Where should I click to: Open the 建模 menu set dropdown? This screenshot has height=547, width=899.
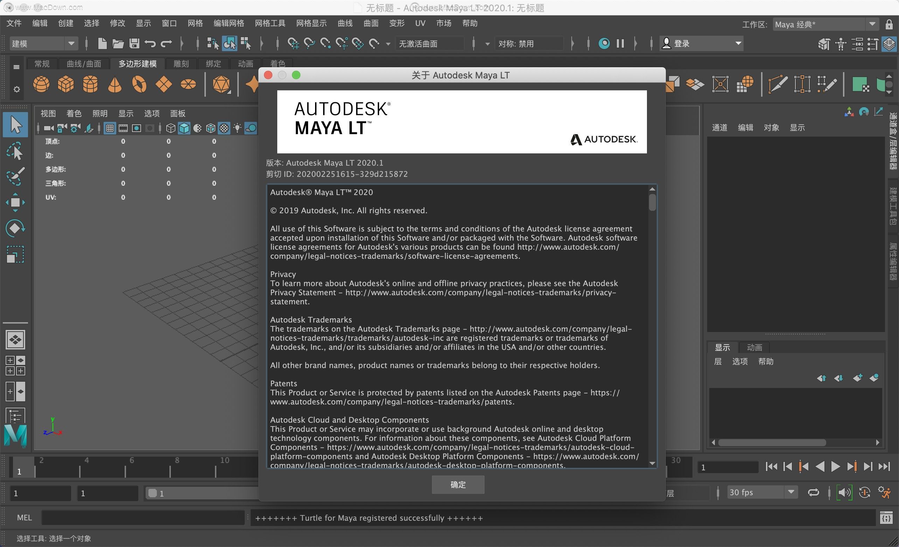[x=43, y=43]
